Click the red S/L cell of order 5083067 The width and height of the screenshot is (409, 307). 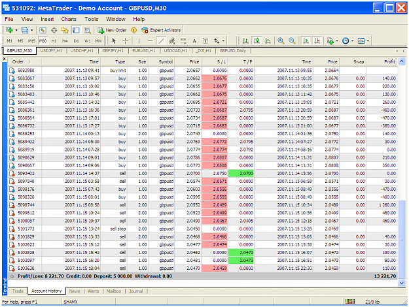[215, 78]
